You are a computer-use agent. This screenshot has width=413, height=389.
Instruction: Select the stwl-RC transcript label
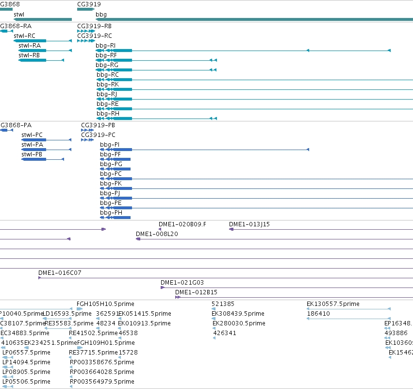(x=24, y=36)
